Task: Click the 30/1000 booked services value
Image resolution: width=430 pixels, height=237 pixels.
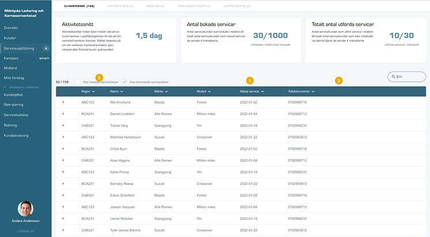Action: (x=270, y=36)
